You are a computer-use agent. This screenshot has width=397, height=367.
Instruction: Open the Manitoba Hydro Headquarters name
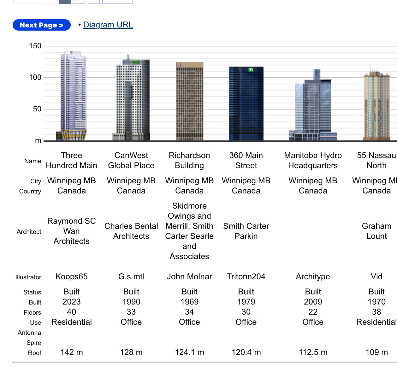313,160
